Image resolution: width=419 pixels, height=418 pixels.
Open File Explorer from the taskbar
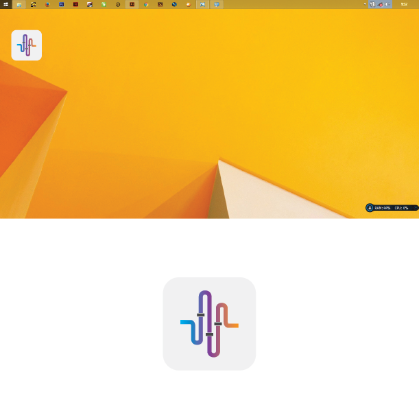point(19,4)
